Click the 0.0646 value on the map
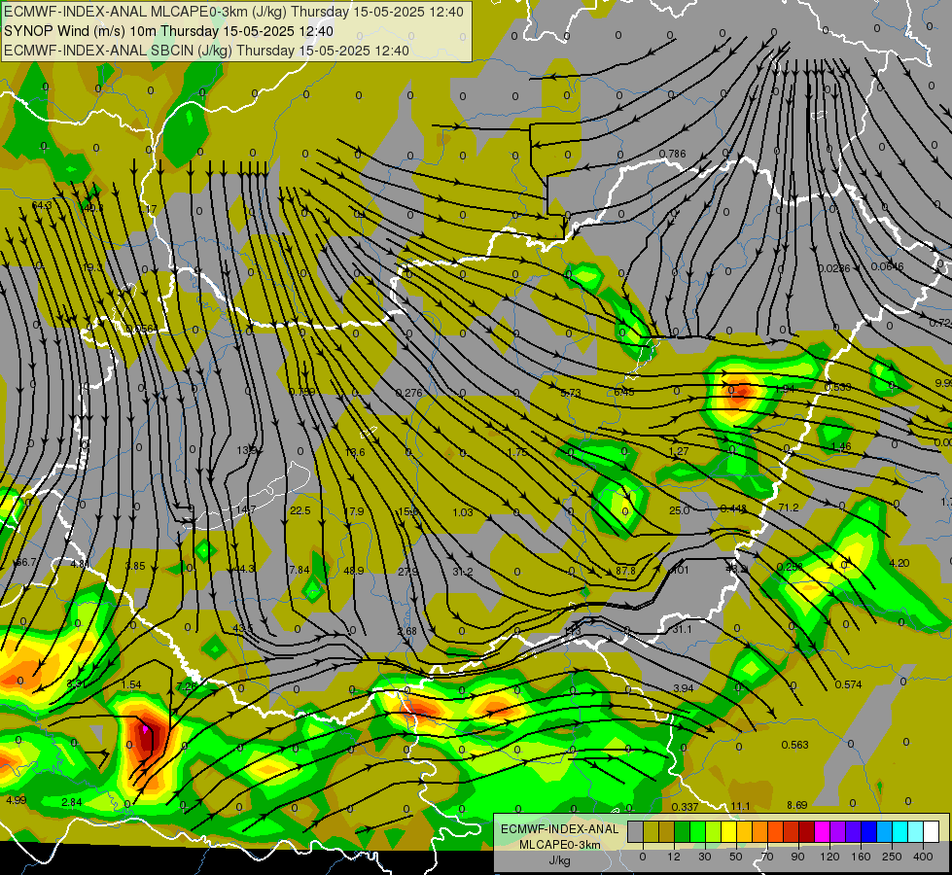 pos(887,266)
